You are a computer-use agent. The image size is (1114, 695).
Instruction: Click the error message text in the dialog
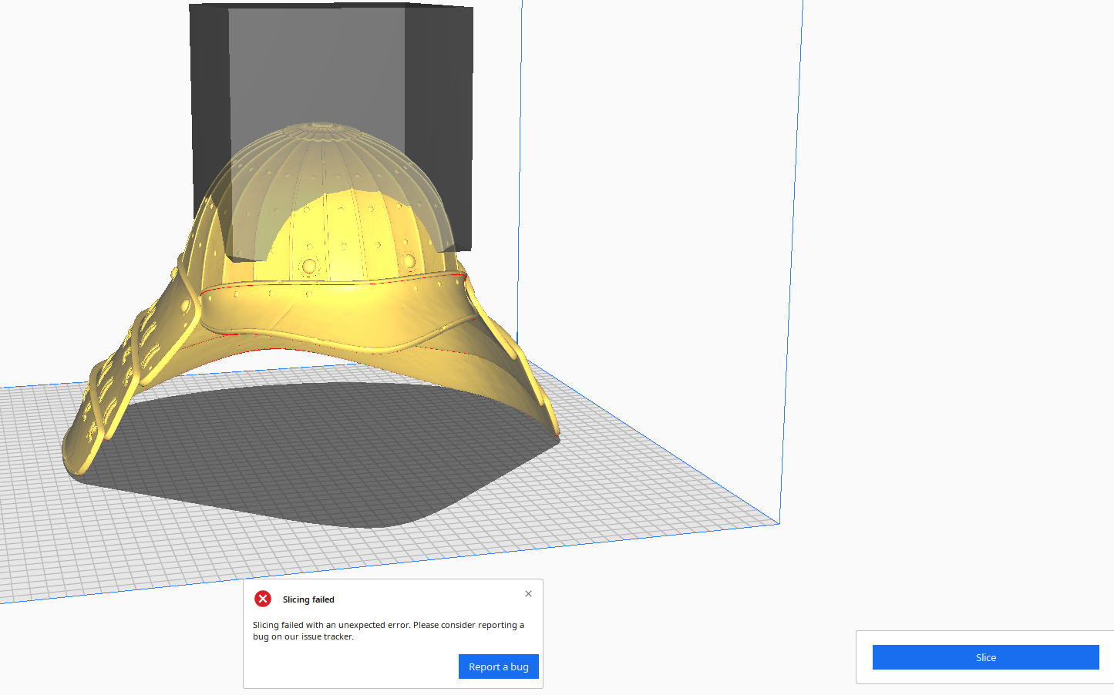[389, 630]
